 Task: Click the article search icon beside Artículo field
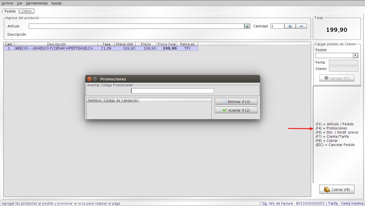pyautogui.click(x=247, y=26)
